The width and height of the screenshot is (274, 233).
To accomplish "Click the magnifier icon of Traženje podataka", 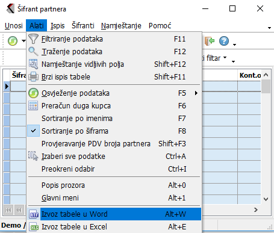I will click(x=33, y=52).
